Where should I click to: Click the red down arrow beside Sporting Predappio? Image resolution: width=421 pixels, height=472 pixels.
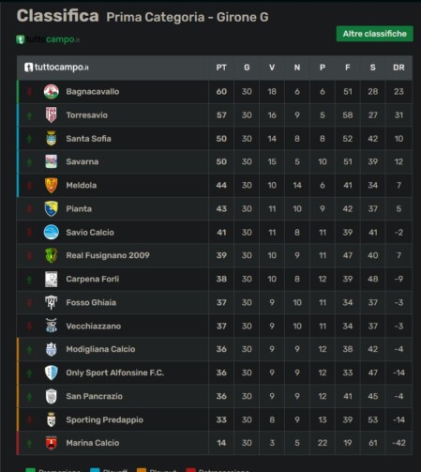(29, 419)
